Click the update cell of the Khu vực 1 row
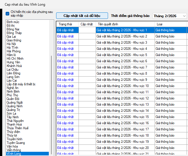Image resolution: width=188 pixels, height=156 pixels. pos(87,30)
